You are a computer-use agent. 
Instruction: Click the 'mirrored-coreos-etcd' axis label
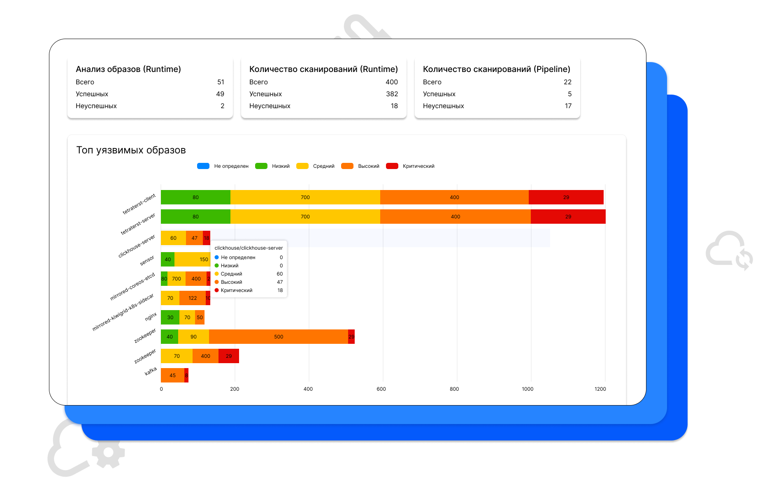click(x=132, y=287)
